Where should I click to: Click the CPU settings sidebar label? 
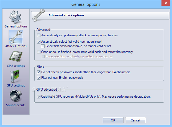tap(16, 66)
